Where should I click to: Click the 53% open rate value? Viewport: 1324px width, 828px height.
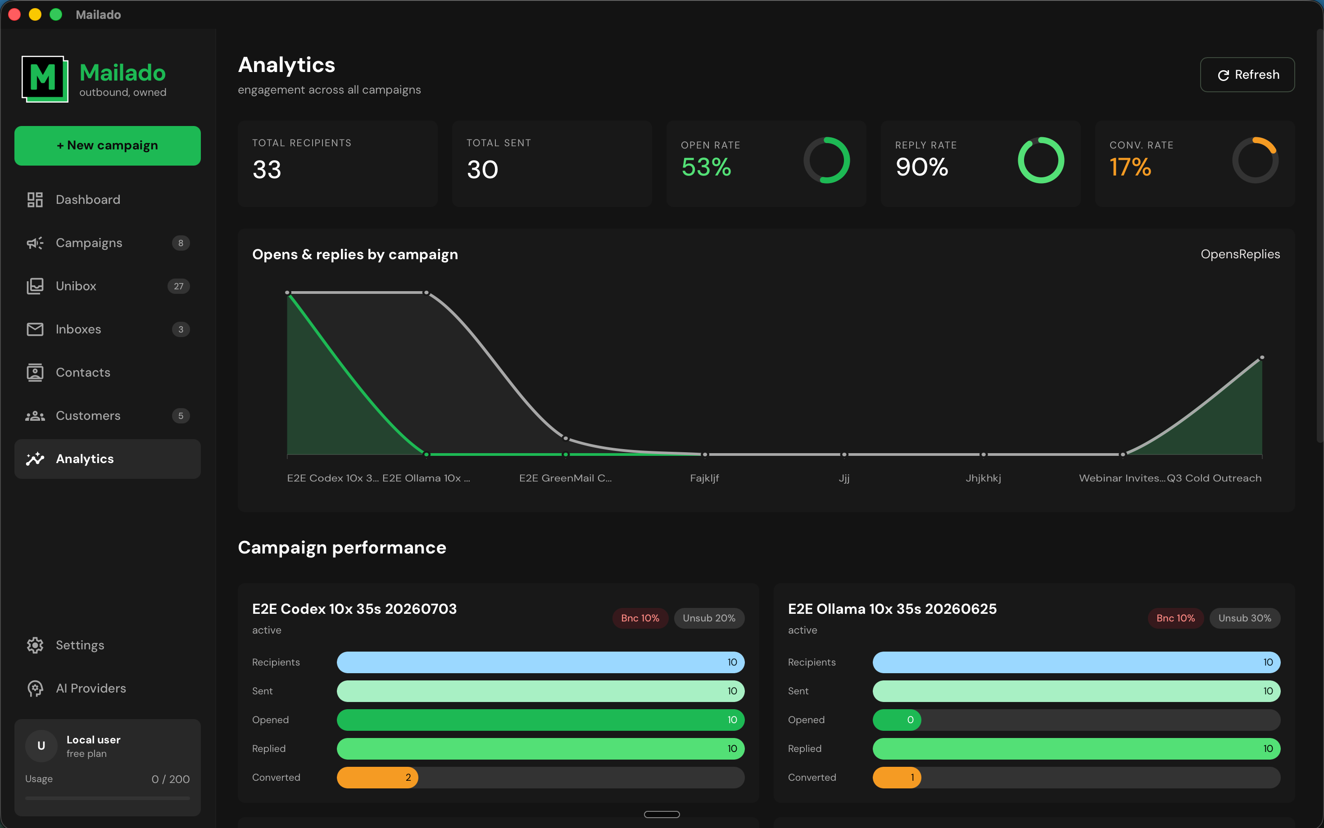coord(706,167)
